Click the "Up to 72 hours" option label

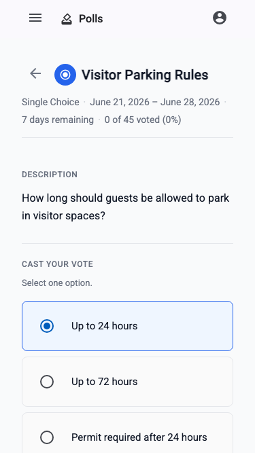click(104, 382)
